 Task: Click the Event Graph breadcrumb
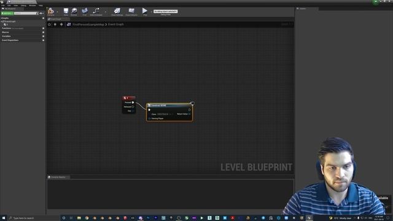(116, 25)
